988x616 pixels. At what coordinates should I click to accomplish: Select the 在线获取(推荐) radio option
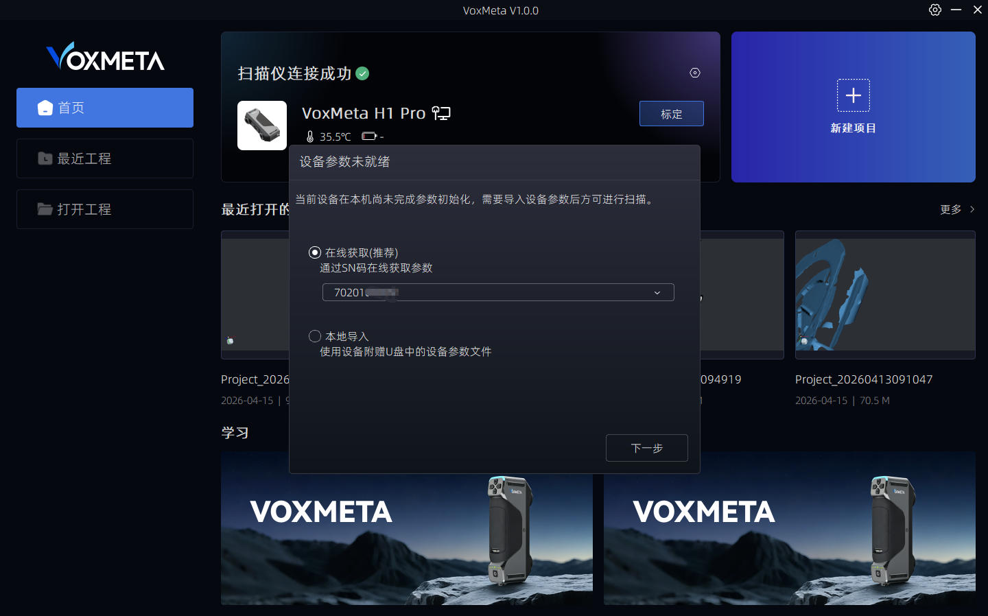pyautogui.click(x=315, y=252)
